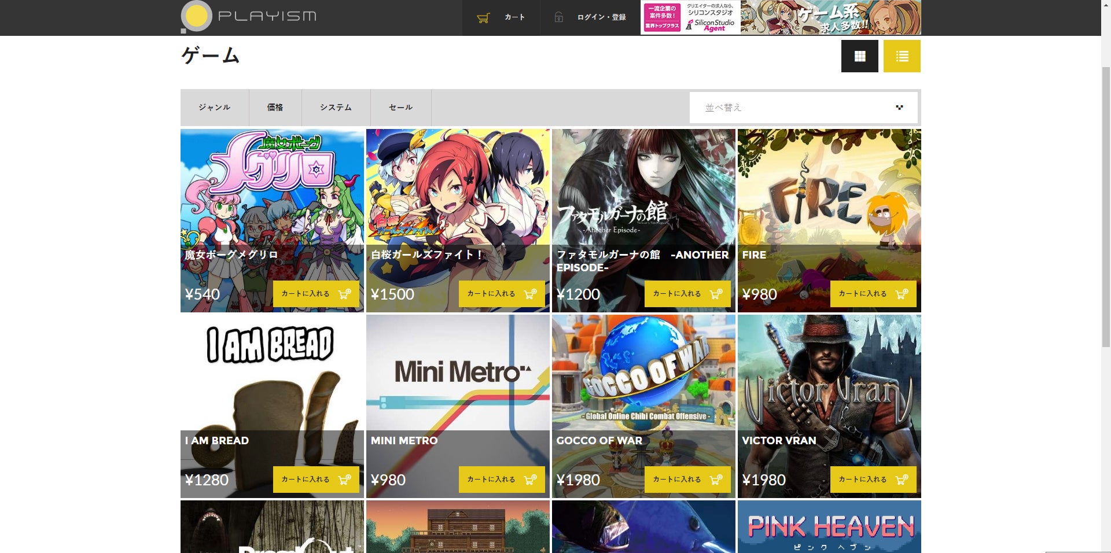1111x553 pixels.
Task: Switch to grid view layout
Action: [859, 56]
